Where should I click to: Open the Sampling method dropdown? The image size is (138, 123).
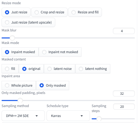[x=23, y=116]
